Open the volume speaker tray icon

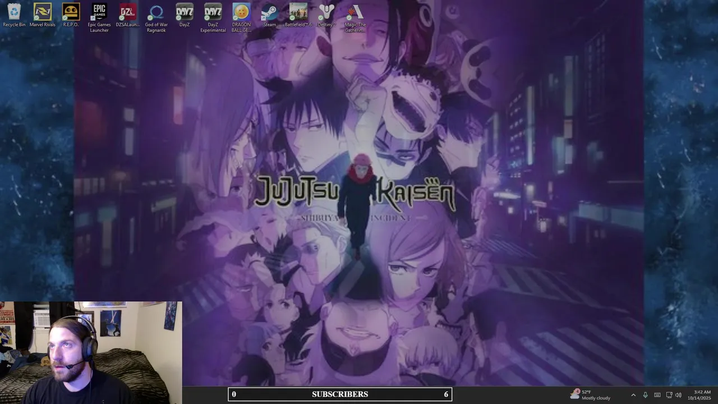(x=678, y=395)
